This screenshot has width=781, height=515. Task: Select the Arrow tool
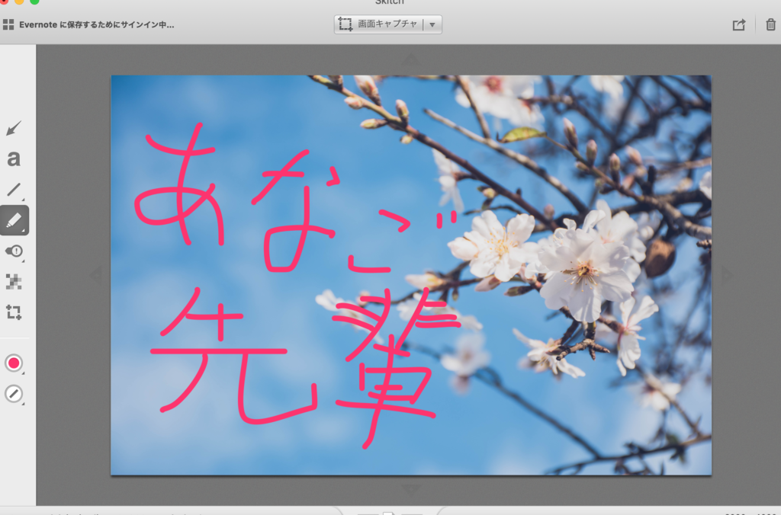pyautogui.click(x=14, y=129)
